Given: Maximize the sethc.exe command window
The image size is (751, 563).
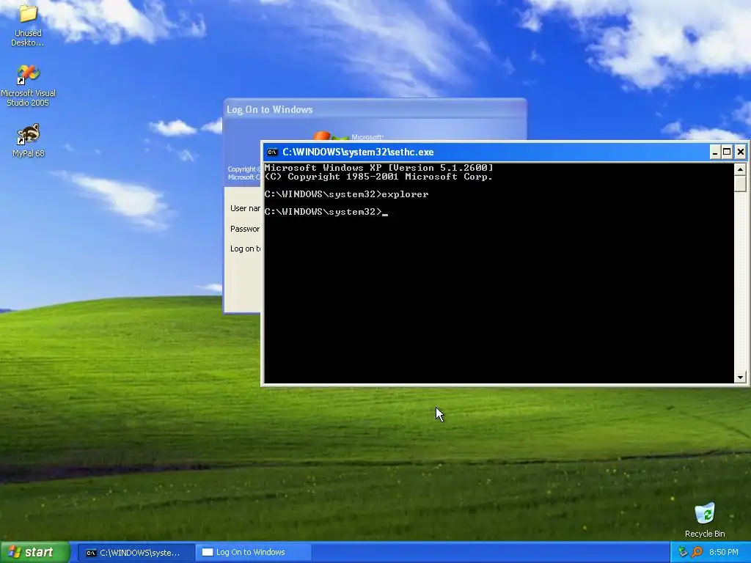Looking at the screenshot, I should 727,152.
